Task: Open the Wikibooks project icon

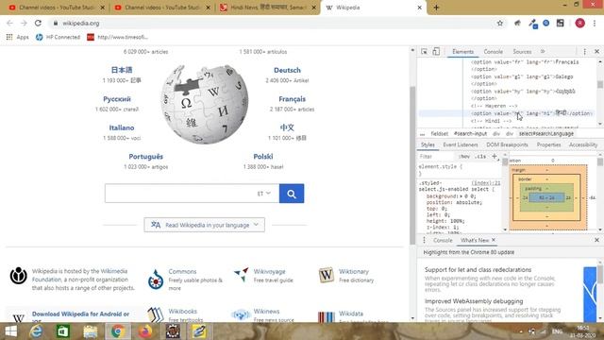Action: pyautogui.click(x=155, y=315)
